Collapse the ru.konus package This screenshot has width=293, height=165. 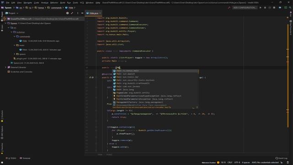click(11, 32)
